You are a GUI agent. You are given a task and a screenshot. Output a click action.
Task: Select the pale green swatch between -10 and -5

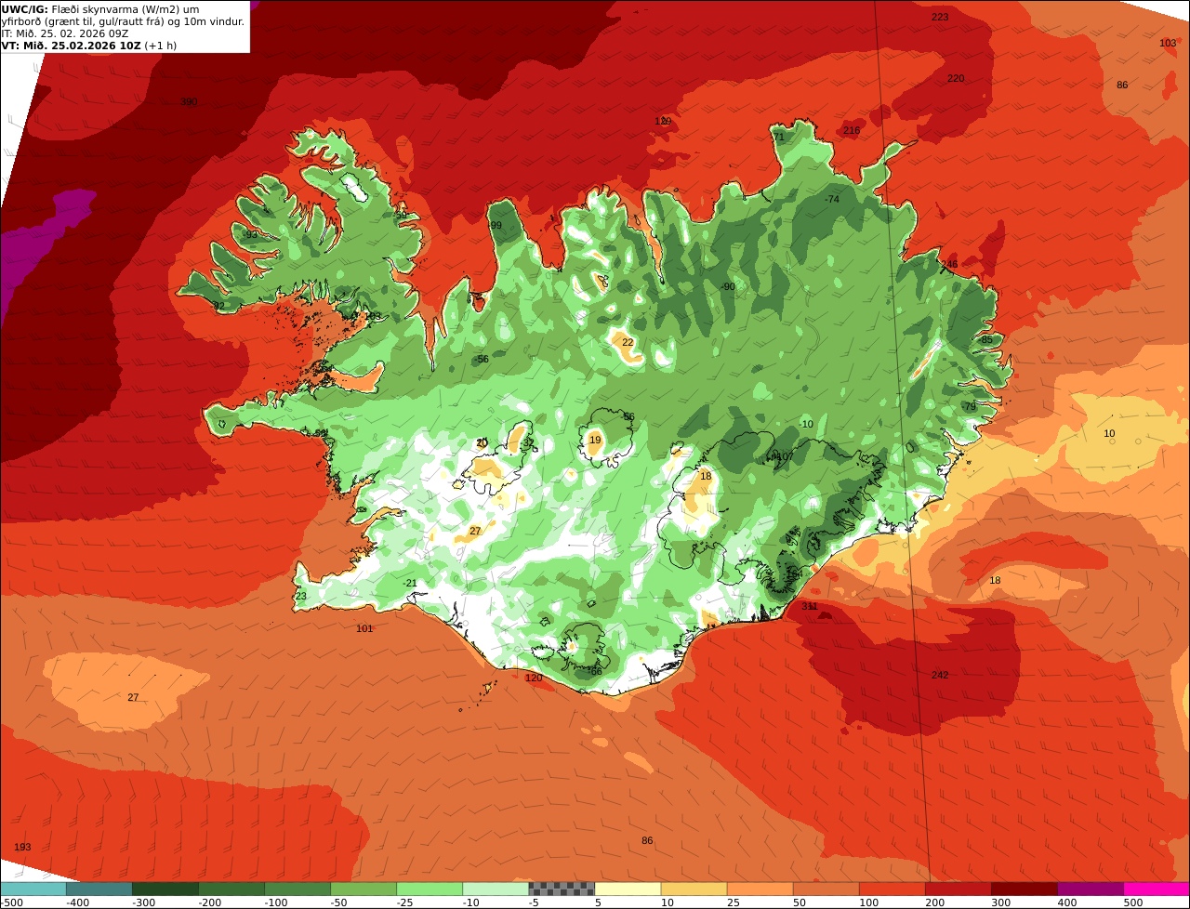pos(496,889)
